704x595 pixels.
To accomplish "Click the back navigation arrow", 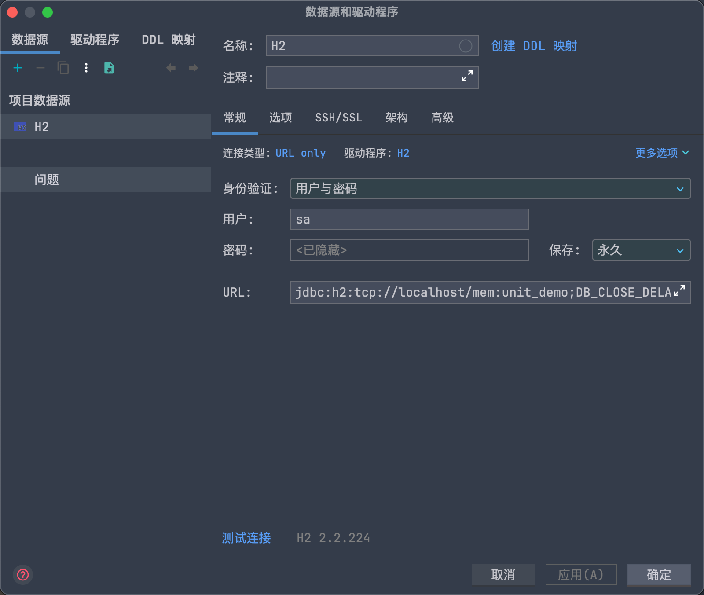I will [171, 68].
